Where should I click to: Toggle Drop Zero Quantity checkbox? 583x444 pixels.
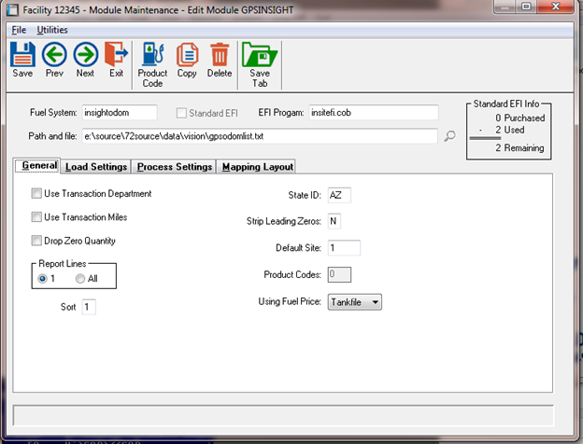36,241
